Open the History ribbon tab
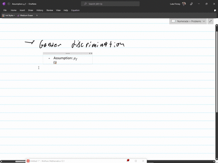This screenshot has height=163, width=218. tap(40, 10)
